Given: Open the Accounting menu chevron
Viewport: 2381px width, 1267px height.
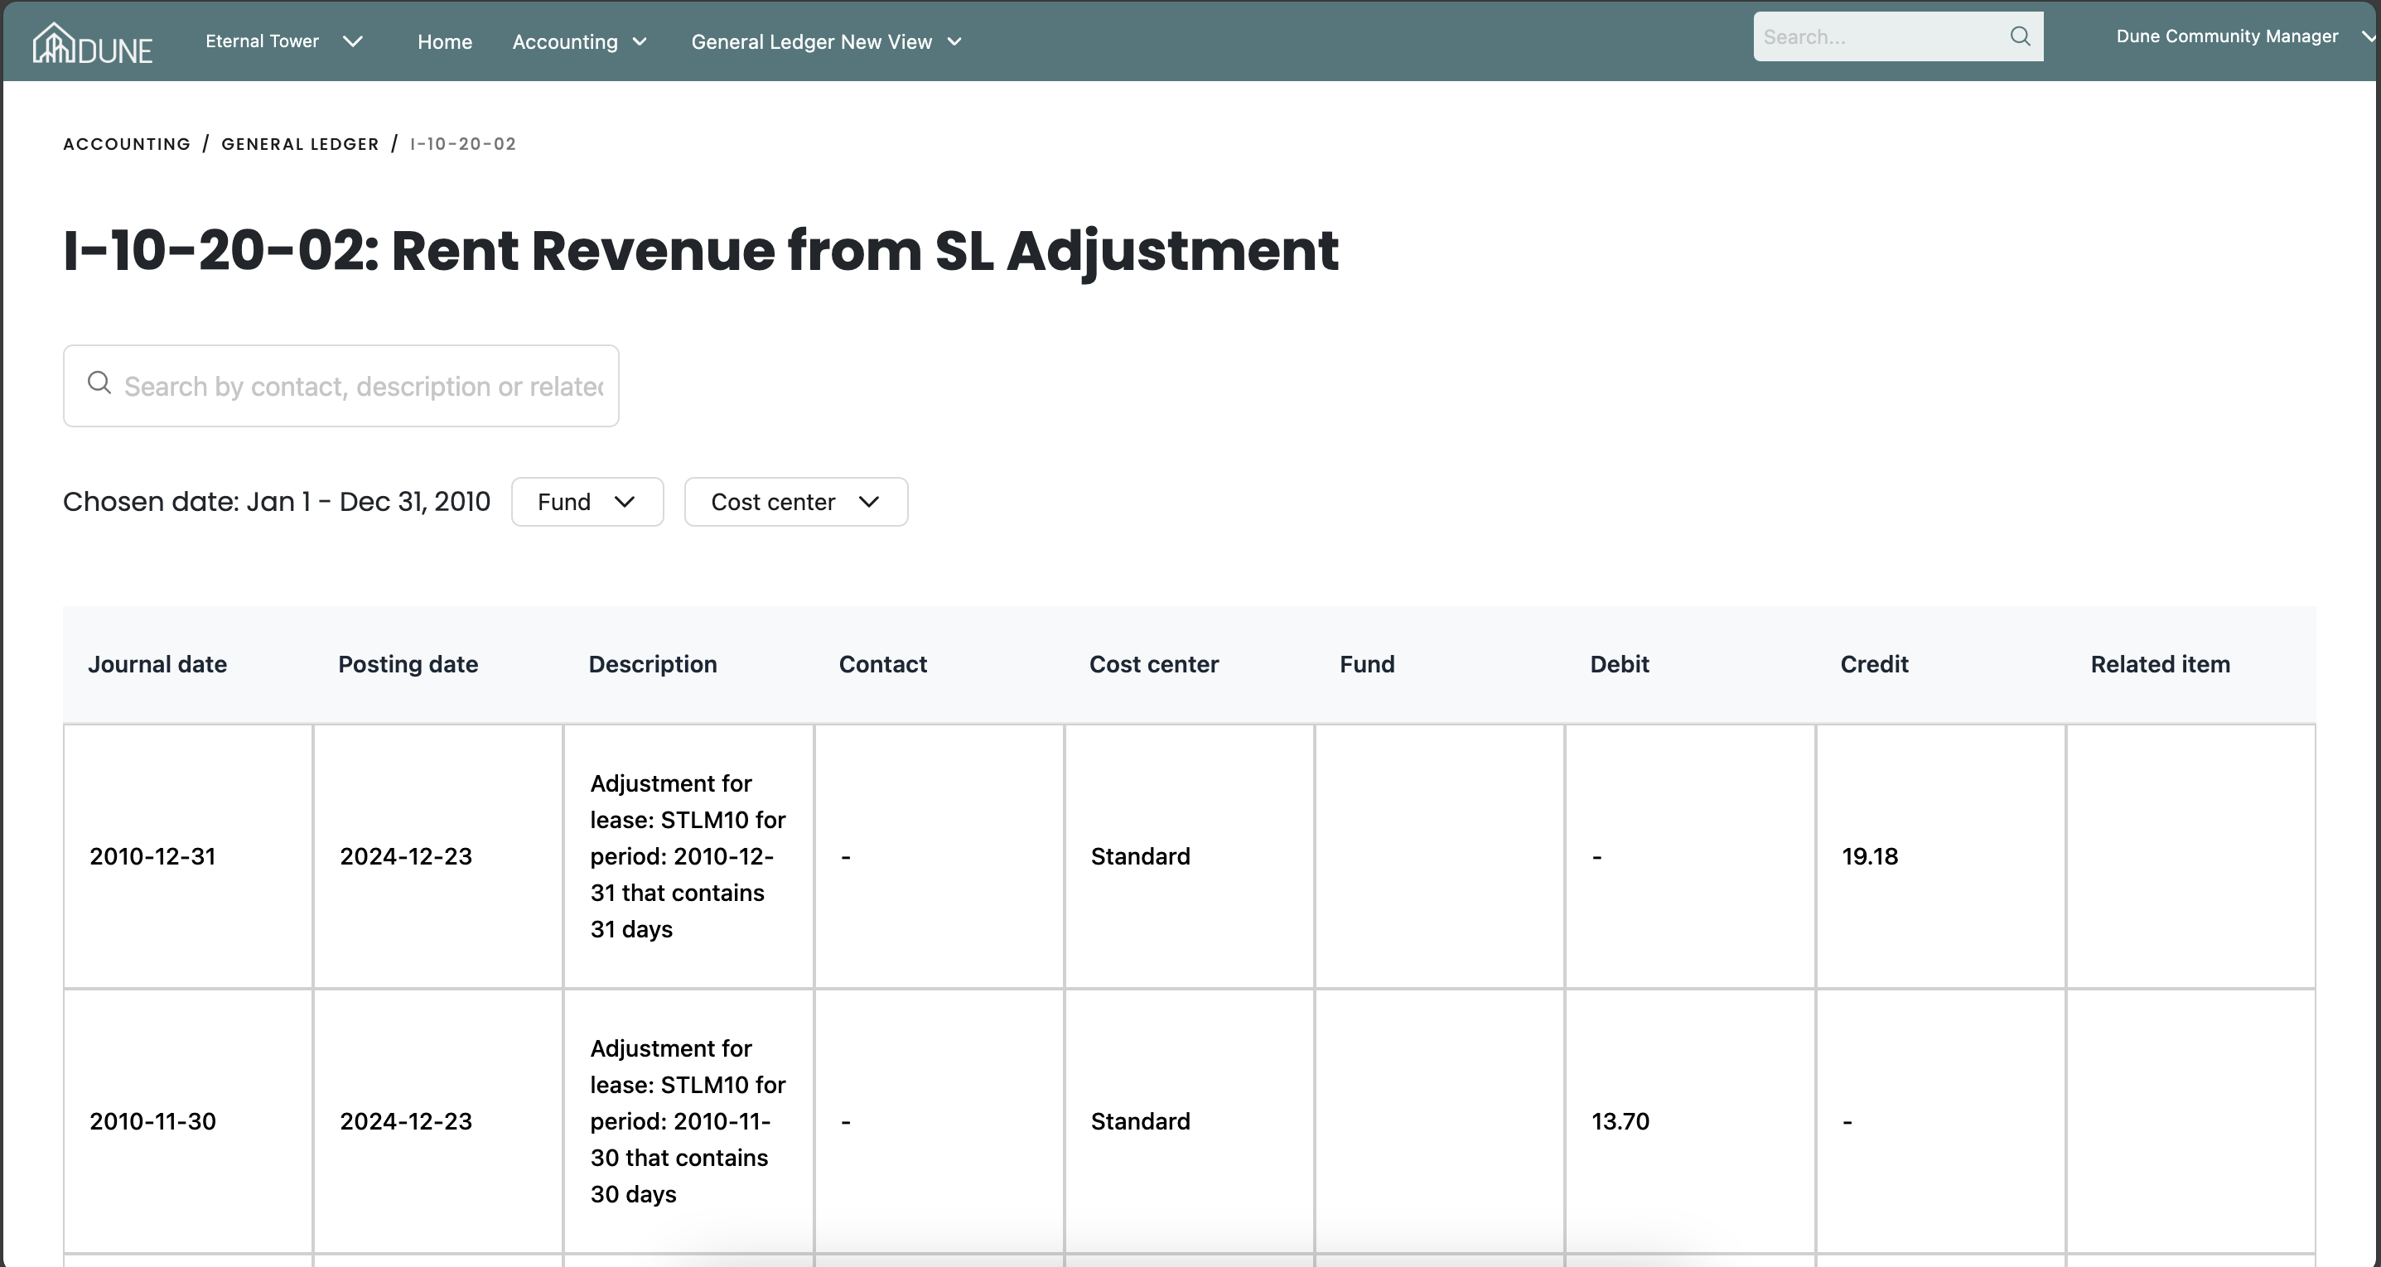Looking at the screenshot, I should pyautogui.click(x=640, y=42).
